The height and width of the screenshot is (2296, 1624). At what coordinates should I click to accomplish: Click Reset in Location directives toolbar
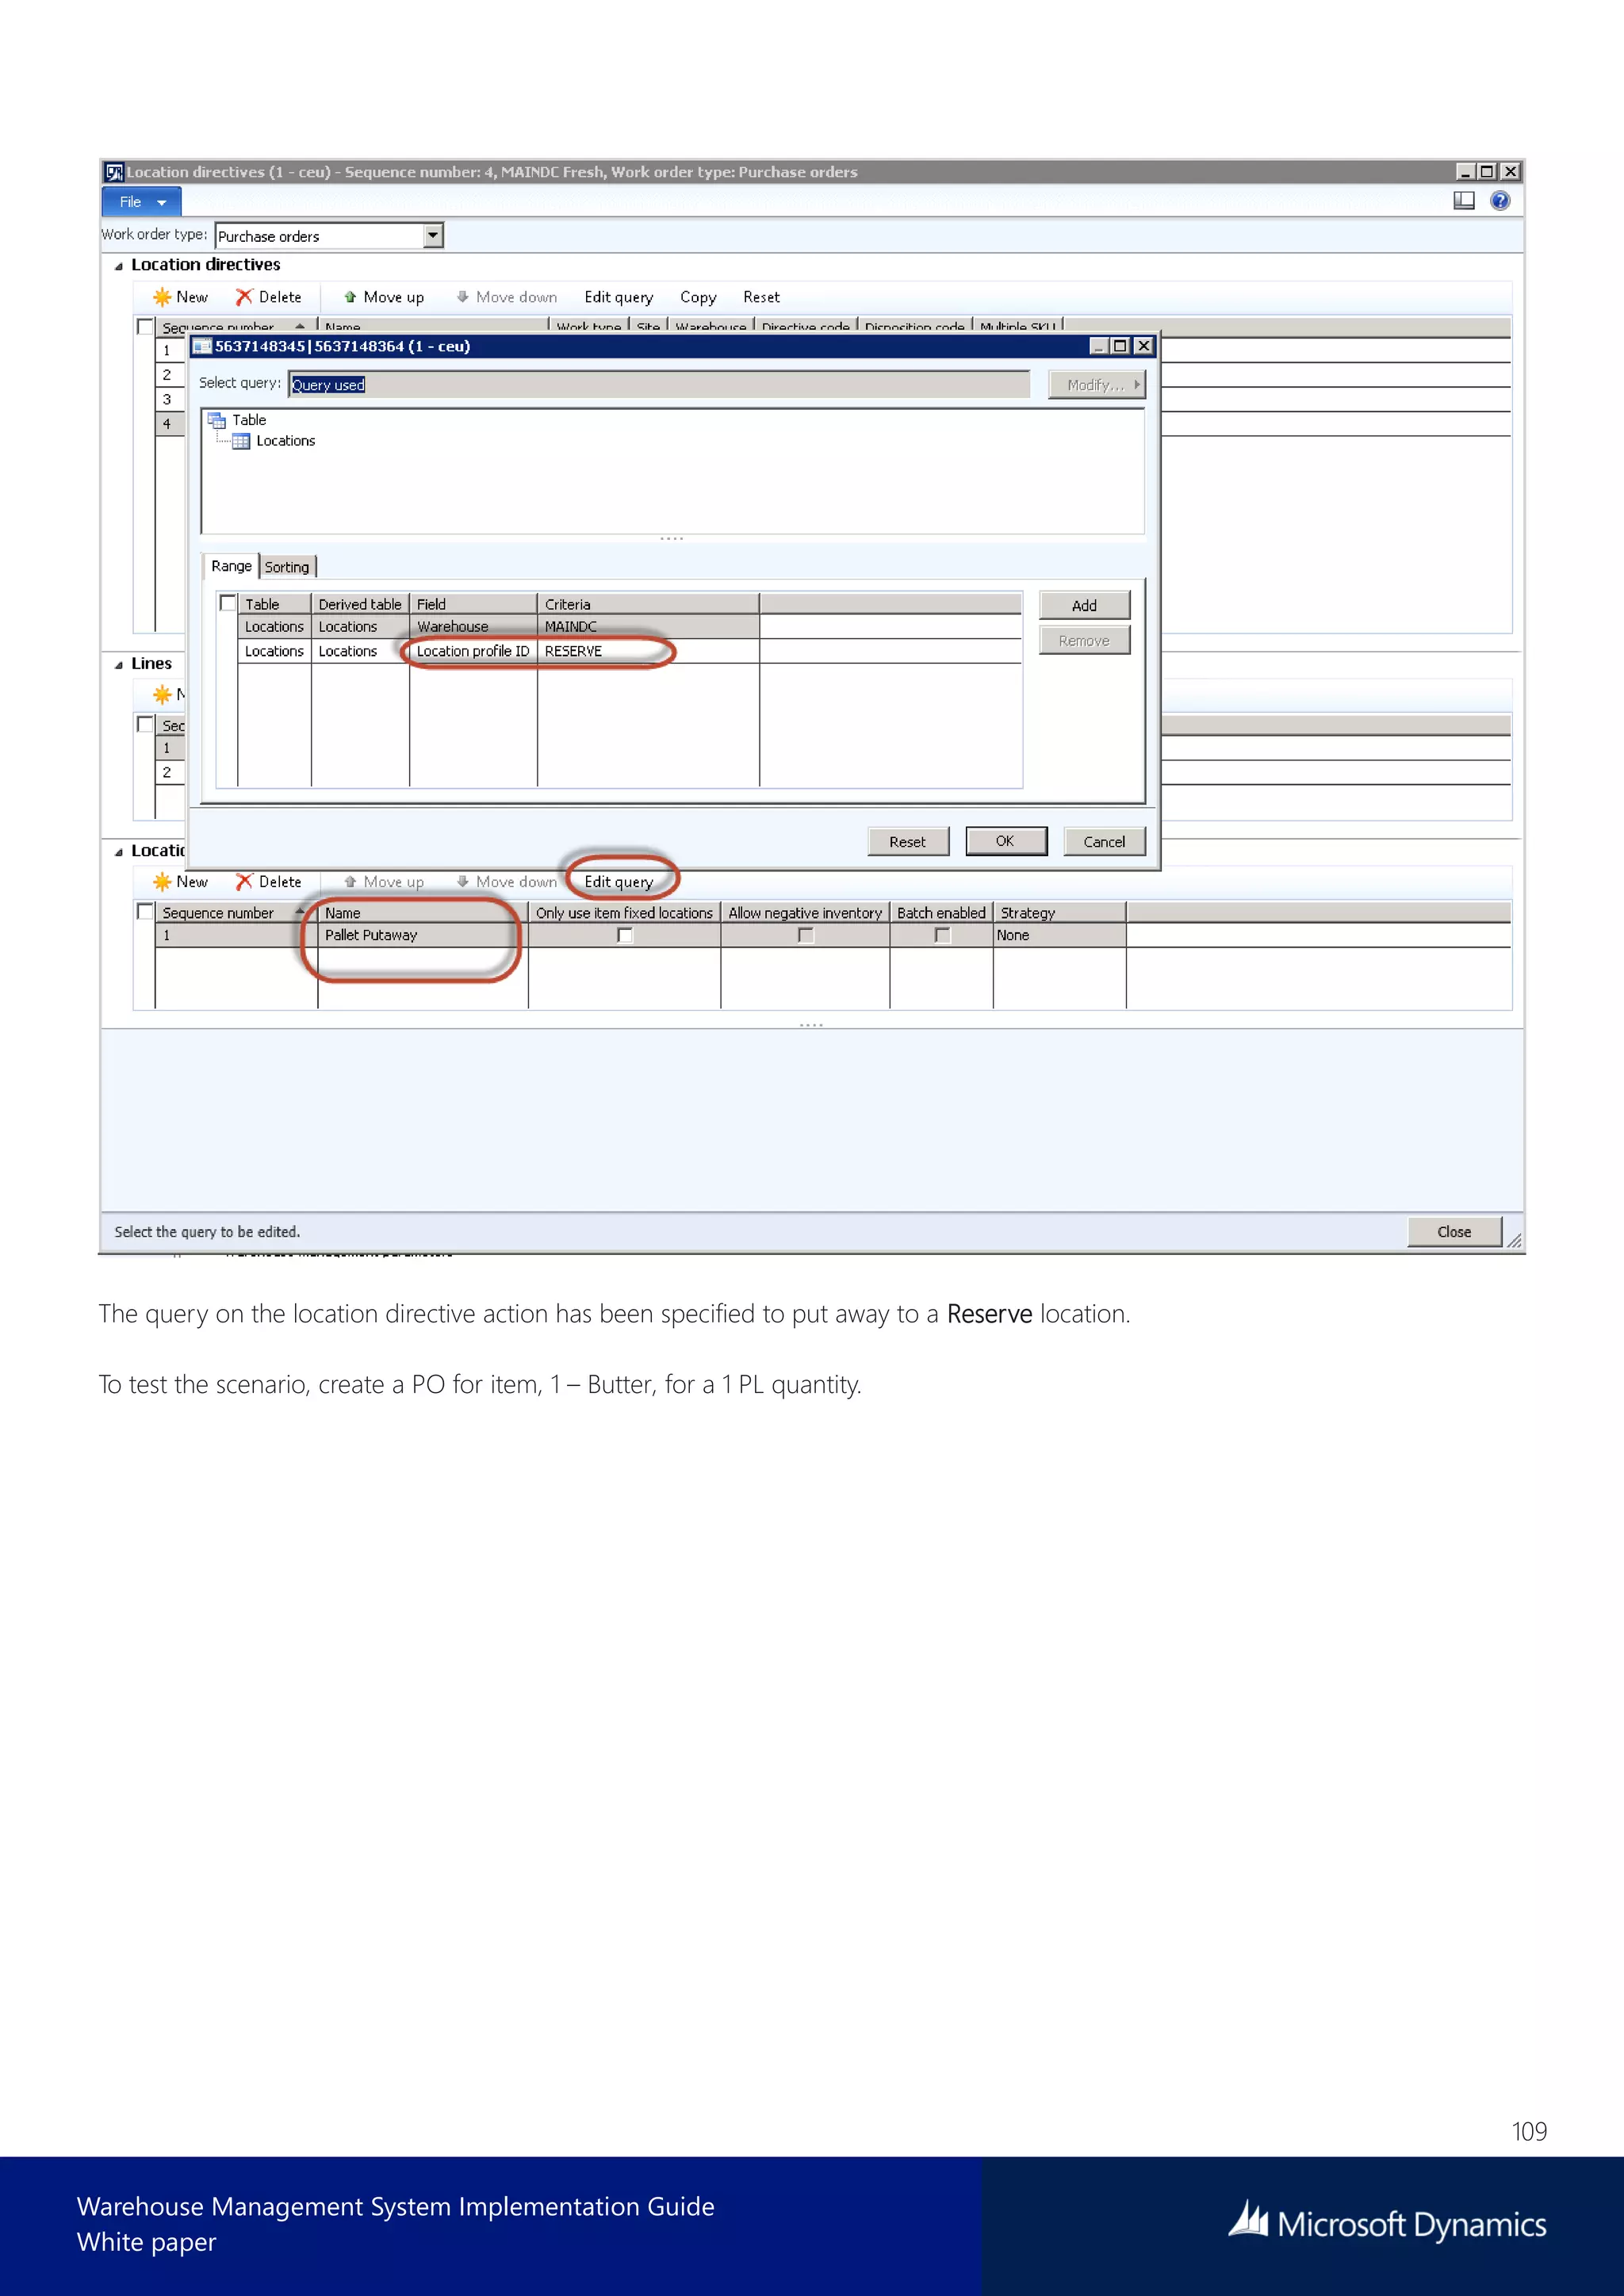coord(761,297)
